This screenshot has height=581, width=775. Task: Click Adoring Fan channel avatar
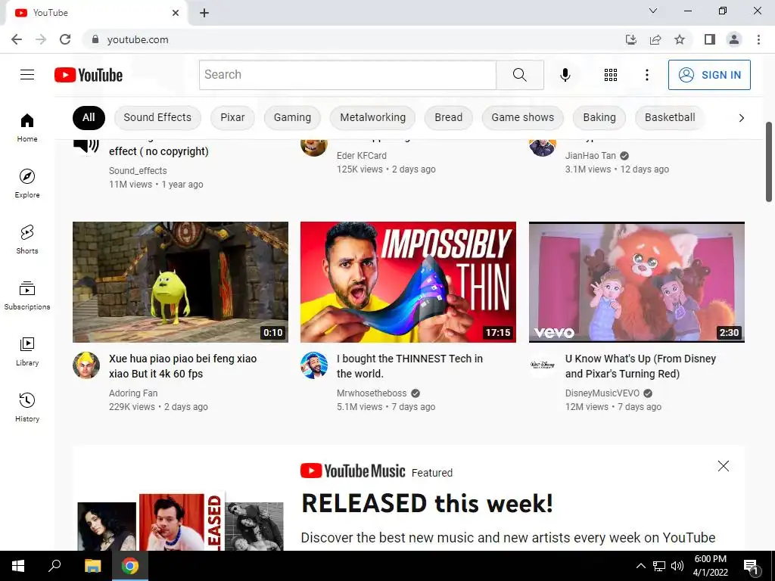pyautogui.click(x=86, y=365)
